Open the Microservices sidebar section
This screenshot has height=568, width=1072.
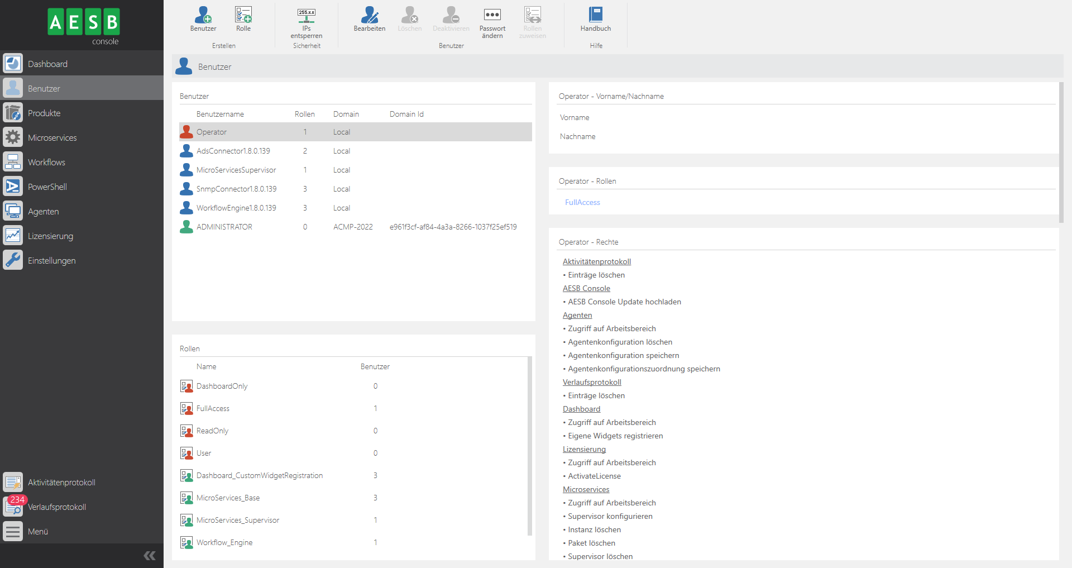tap(52, 138)
